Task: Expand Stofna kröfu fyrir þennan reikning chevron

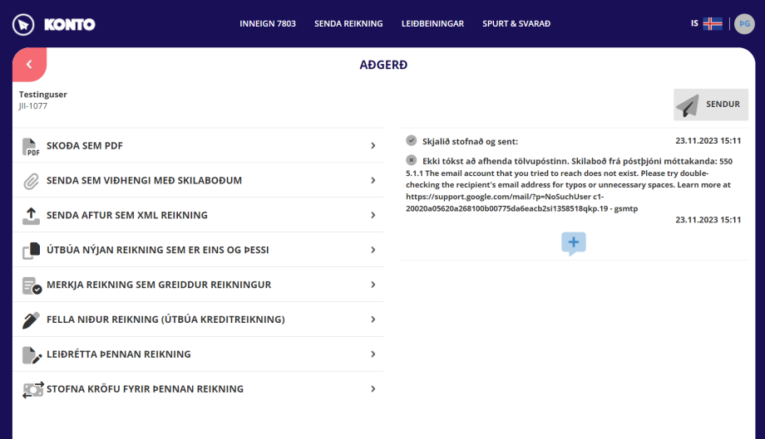Action: click(373, 389)
